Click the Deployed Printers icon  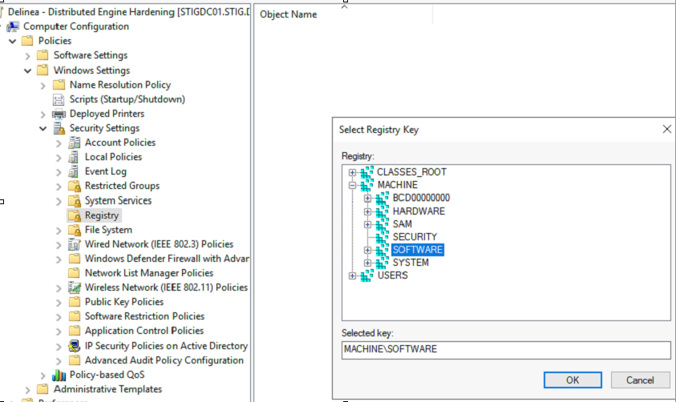coord(59,114)
